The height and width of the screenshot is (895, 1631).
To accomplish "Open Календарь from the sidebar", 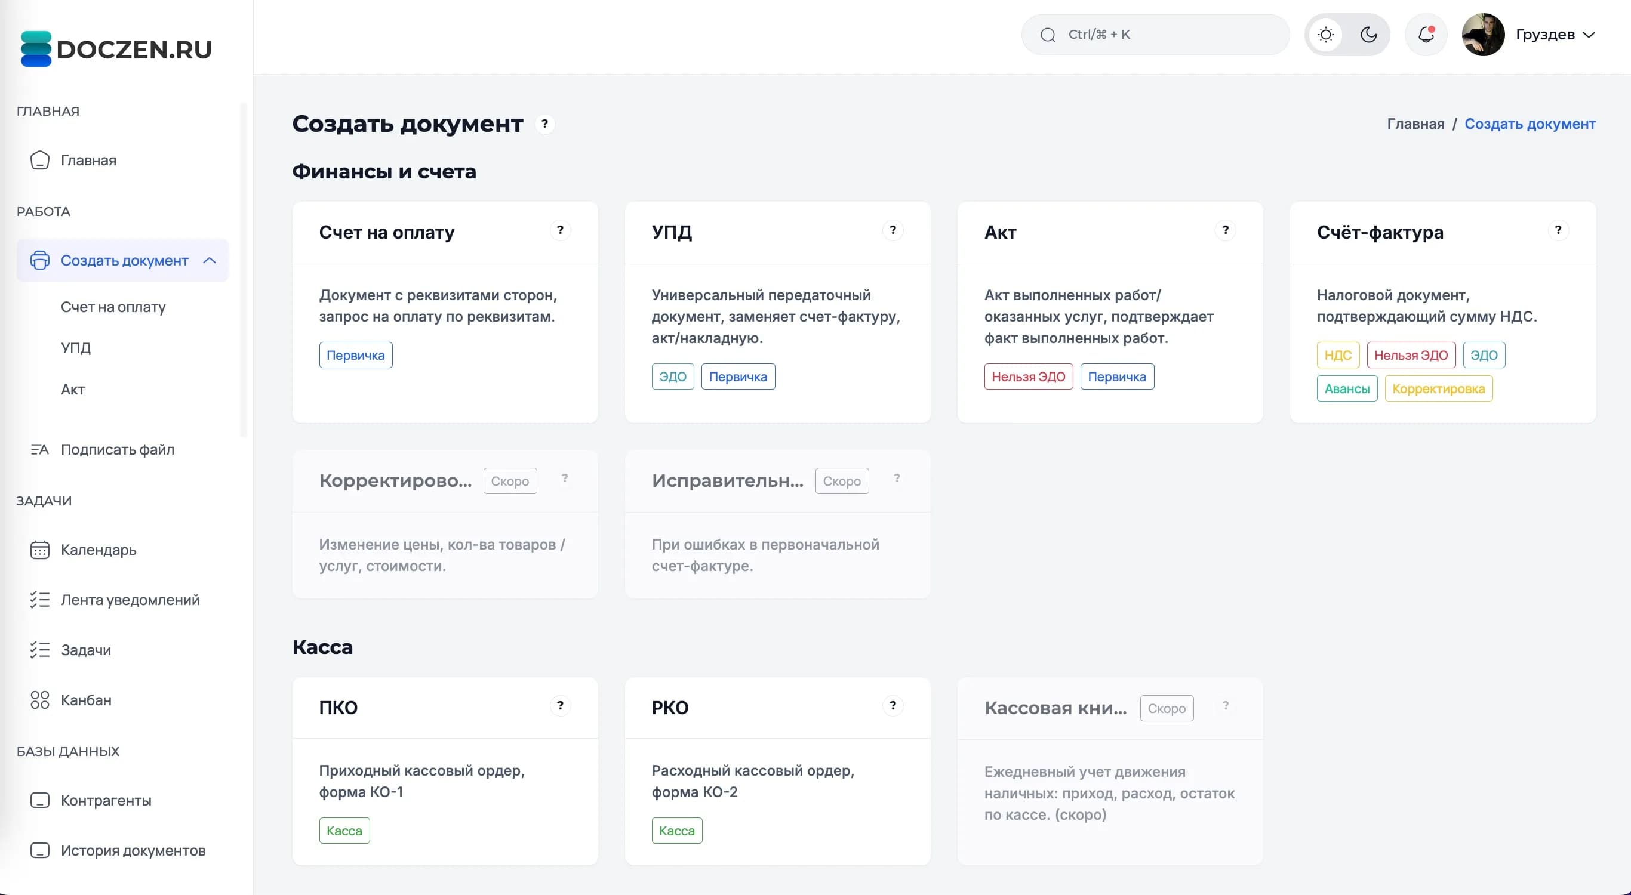I will pyautogui.click(x=122, y=550).
